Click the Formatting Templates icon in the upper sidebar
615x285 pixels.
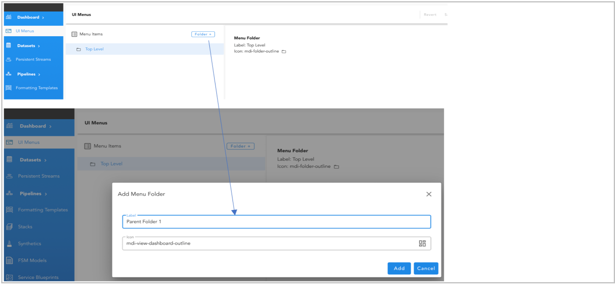[9, 88]
